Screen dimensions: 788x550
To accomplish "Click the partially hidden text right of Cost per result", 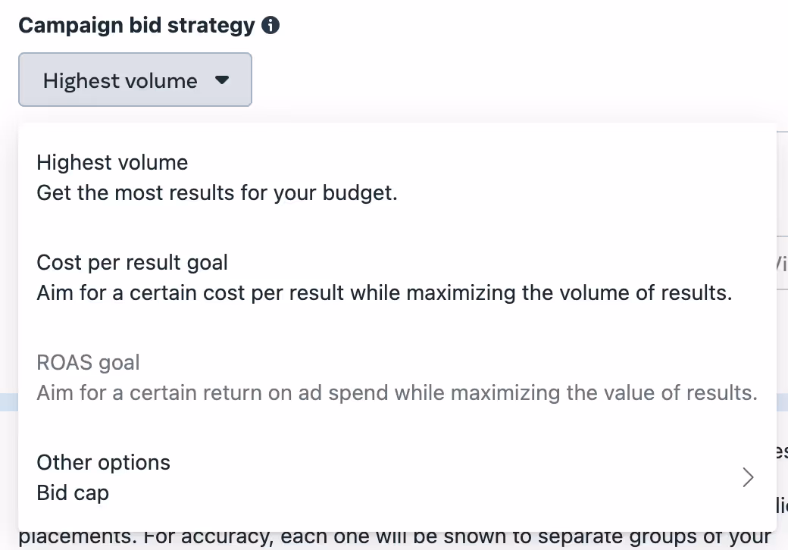I will (782, 263).
